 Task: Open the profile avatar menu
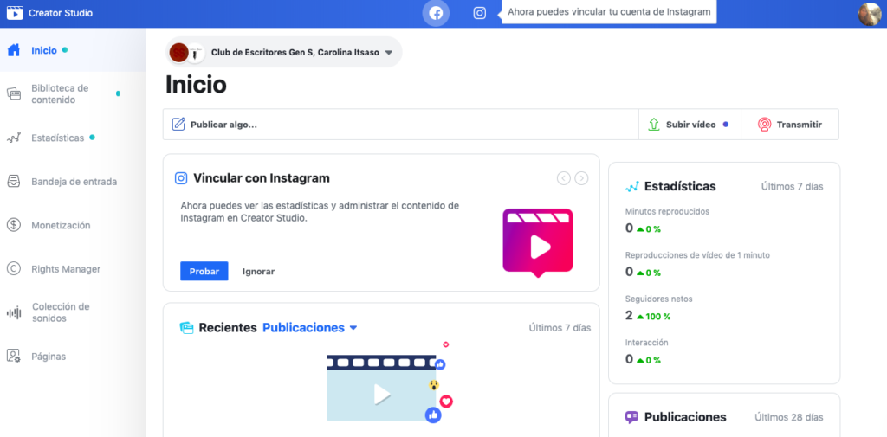[x=870, y=14]
